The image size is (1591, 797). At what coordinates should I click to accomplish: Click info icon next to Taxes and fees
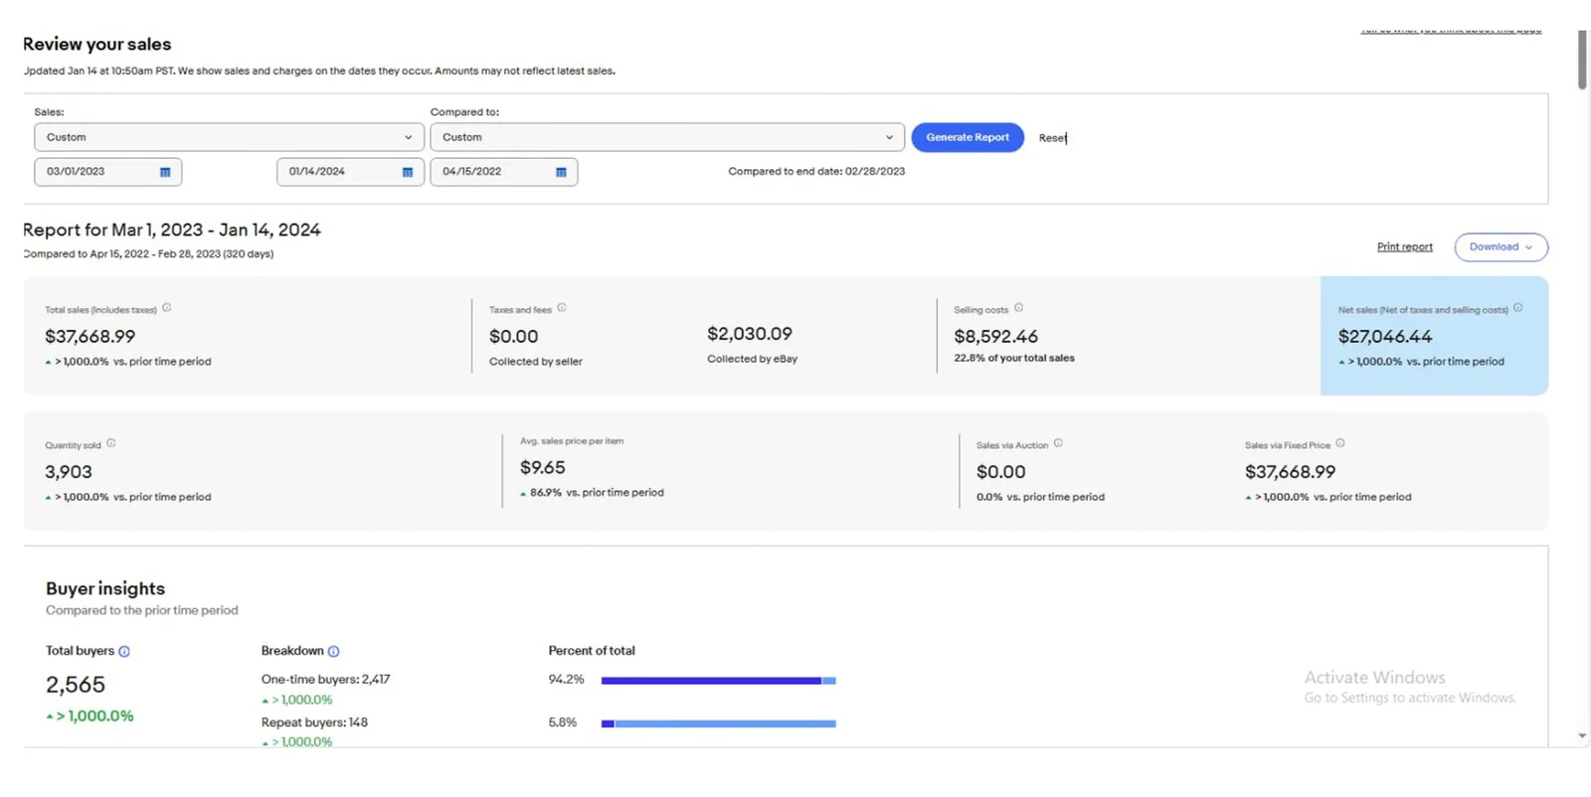[x=562, y=308]
